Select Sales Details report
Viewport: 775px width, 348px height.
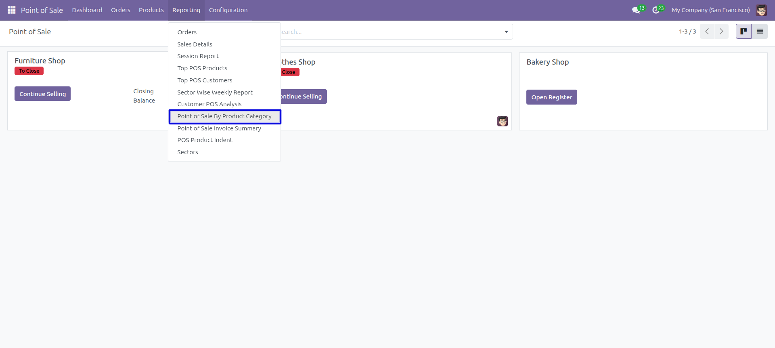coord(224,44)
